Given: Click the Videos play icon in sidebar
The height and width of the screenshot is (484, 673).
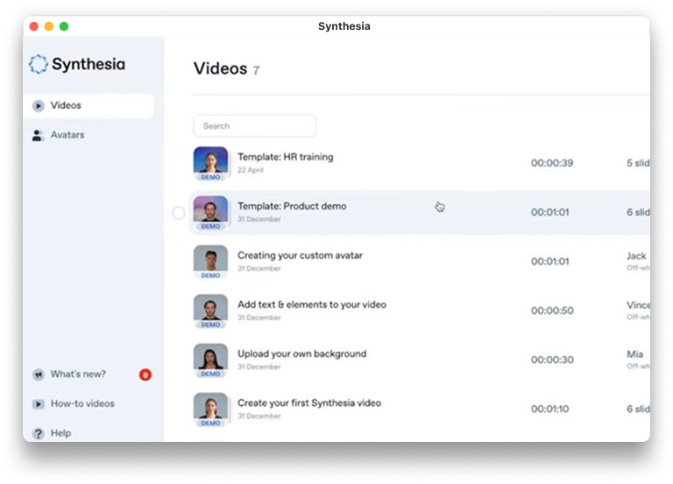Looking at the screenshot, I should [x=39, y=105].
